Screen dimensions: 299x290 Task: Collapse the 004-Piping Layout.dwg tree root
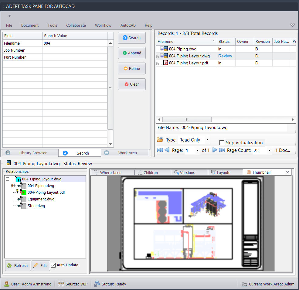click(8, 179)
